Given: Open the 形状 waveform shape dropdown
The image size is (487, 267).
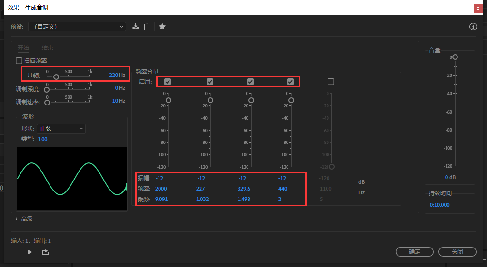Looking at the screenshot, I should point(61,129).
